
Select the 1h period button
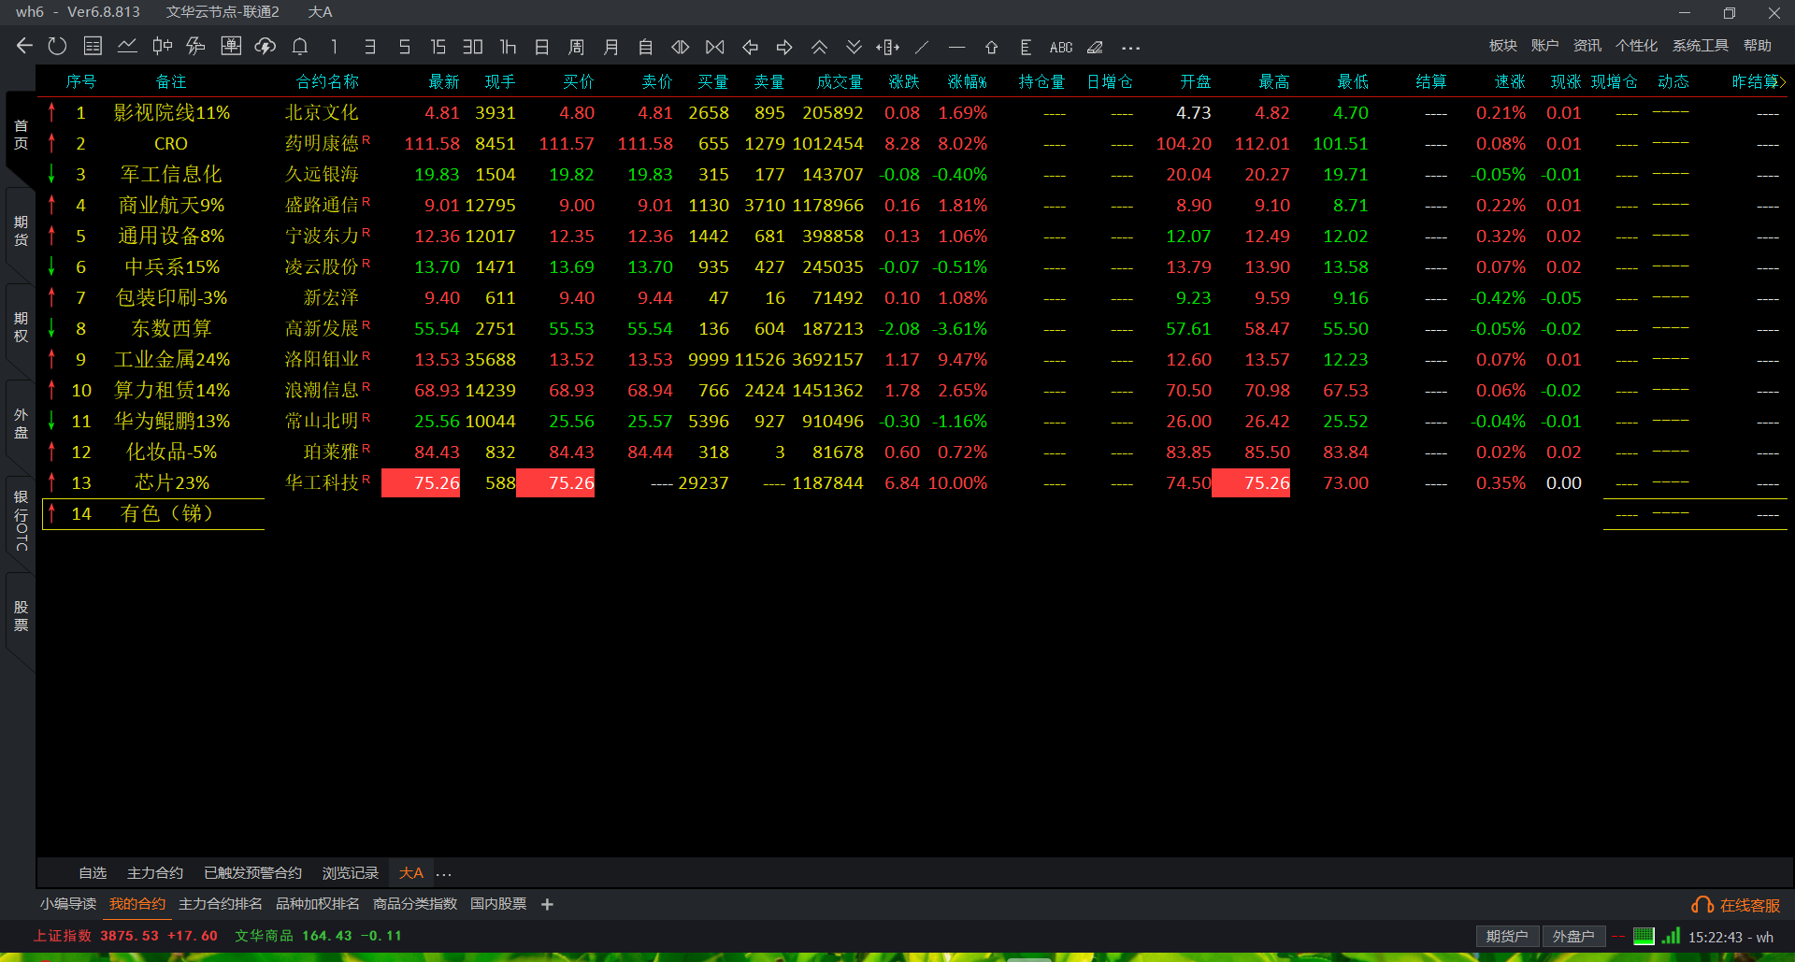coord(508,47)
